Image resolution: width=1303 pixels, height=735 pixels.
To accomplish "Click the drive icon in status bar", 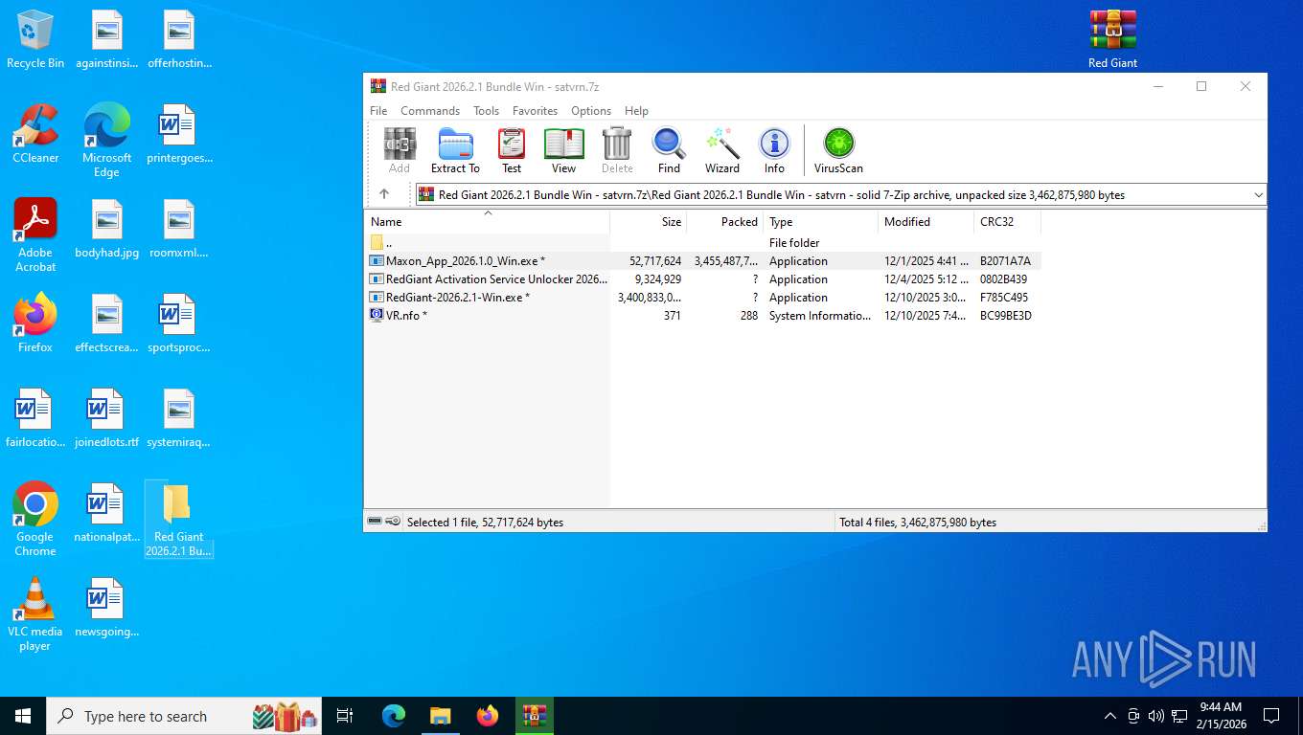I will pos(376,522).
